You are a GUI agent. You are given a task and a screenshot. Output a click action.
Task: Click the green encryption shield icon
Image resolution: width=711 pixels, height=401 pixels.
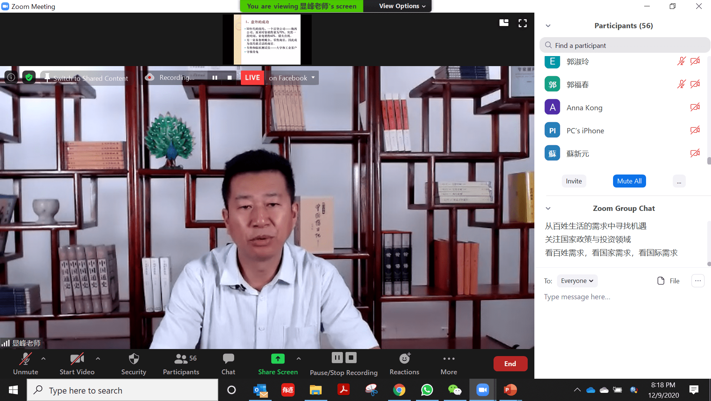point(29,77)
